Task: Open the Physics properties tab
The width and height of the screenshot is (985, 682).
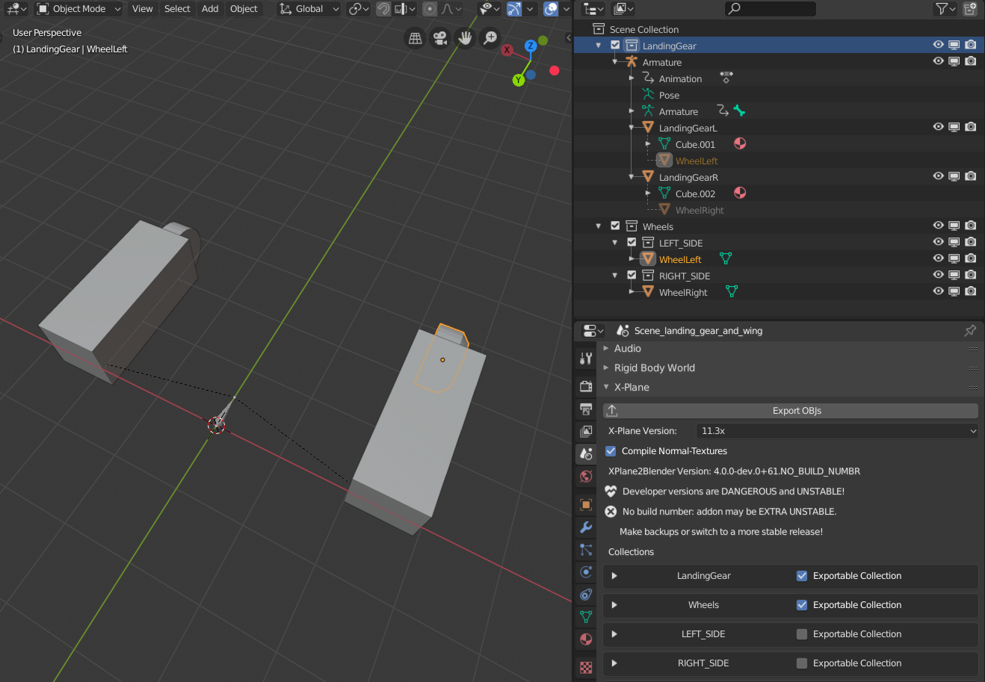Action: 586,572
